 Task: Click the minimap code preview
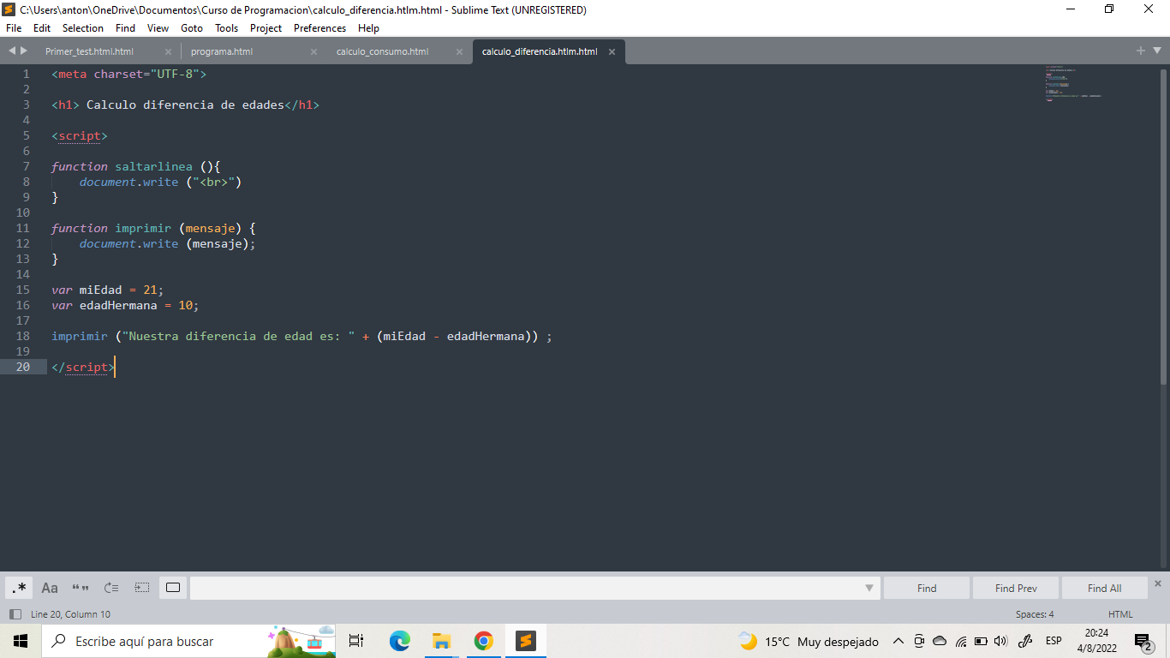pyautogui.click(x=1072, y=83)
